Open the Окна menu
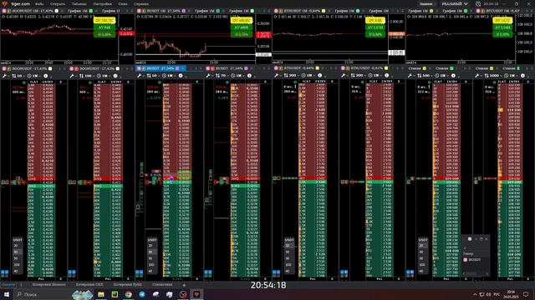 point(123,3)
